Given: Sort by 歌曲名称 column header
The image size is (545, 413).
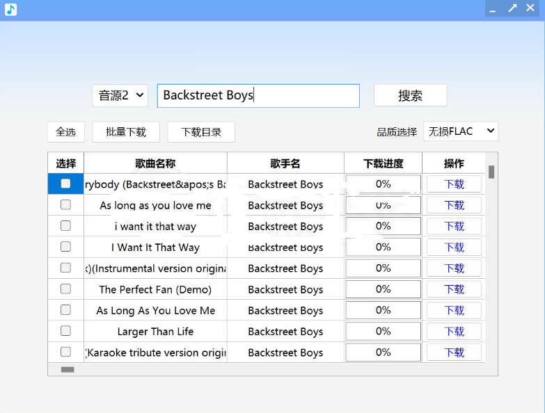Looking at the screenshot, I should coord(155,163).
